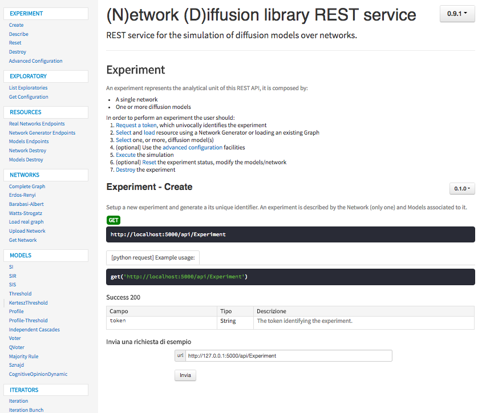Open the KerteszThreshold model entry
The height and width of the screenshot is (413, 482).
pyautogui.click(x=28, y=303)
